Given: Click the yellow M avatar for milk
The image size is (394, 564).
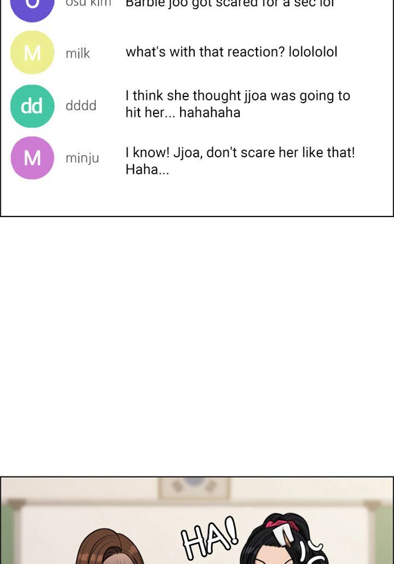Looking at the screenshot, I should click(x=32, y=53).
